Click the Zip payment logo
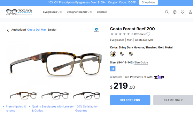 (159, 77)
